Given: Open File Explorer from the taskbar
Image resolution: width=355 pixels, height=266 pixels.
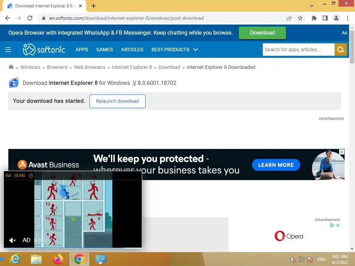Looking at the screenshot, I should pyautogui.click(x=36, y=259).
